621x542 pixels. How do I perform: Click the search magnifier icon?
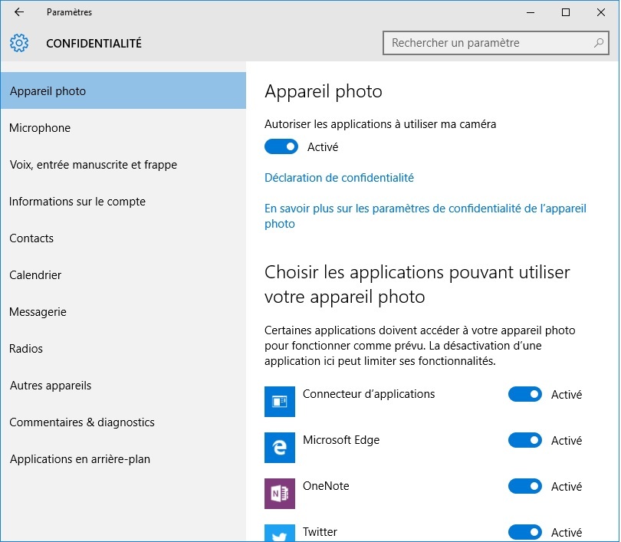[599, 43]
